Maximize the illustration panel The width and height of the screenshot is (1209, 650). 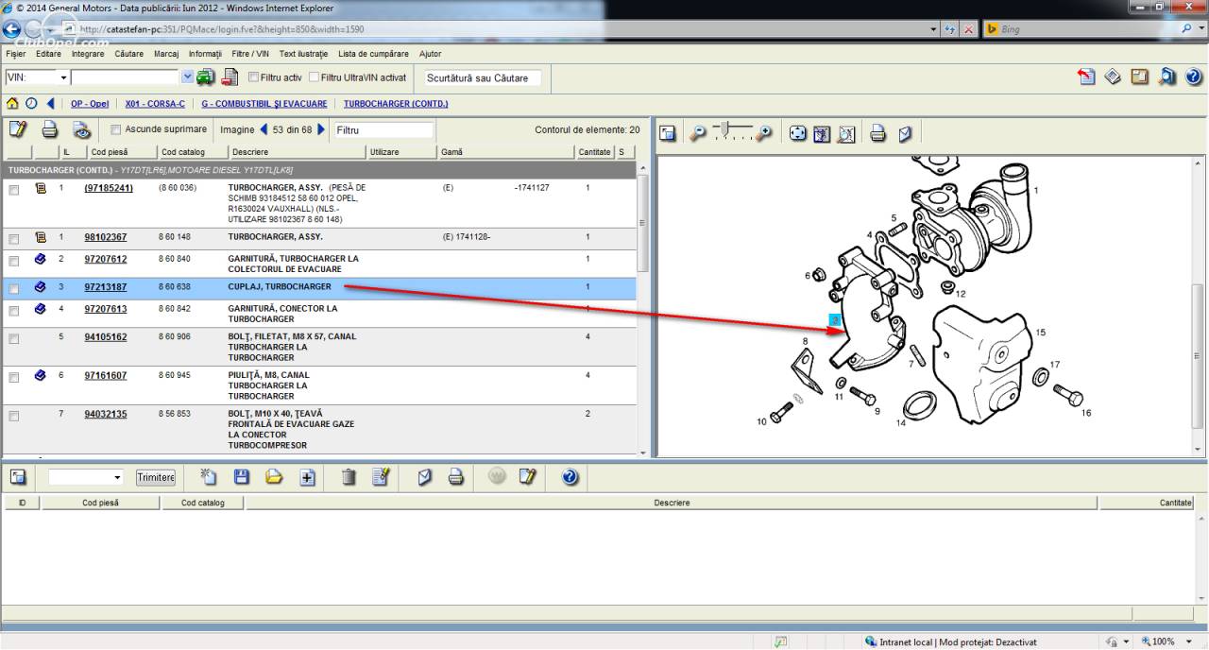[x=668, y=134]
